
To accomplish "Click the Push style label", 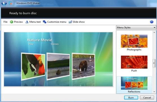I will coord(134,71).
